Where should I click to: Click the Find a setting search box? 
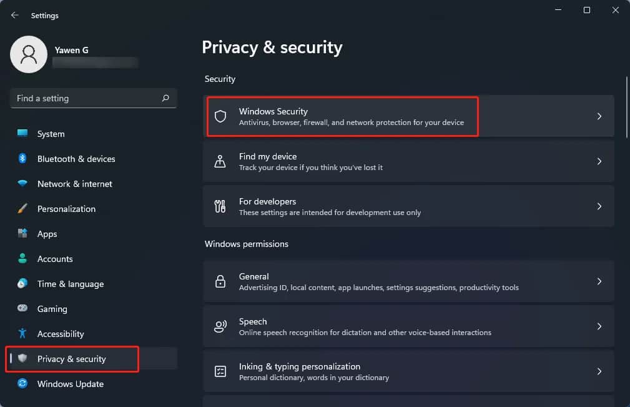tap(93, 98)
